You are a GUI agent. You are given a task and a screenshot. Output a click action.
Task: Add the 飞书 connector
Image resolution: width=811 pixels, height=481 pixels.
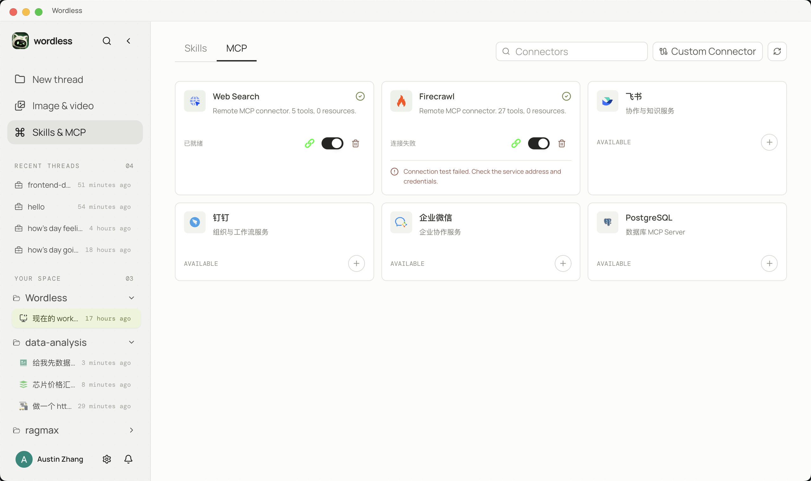[769, 142]
